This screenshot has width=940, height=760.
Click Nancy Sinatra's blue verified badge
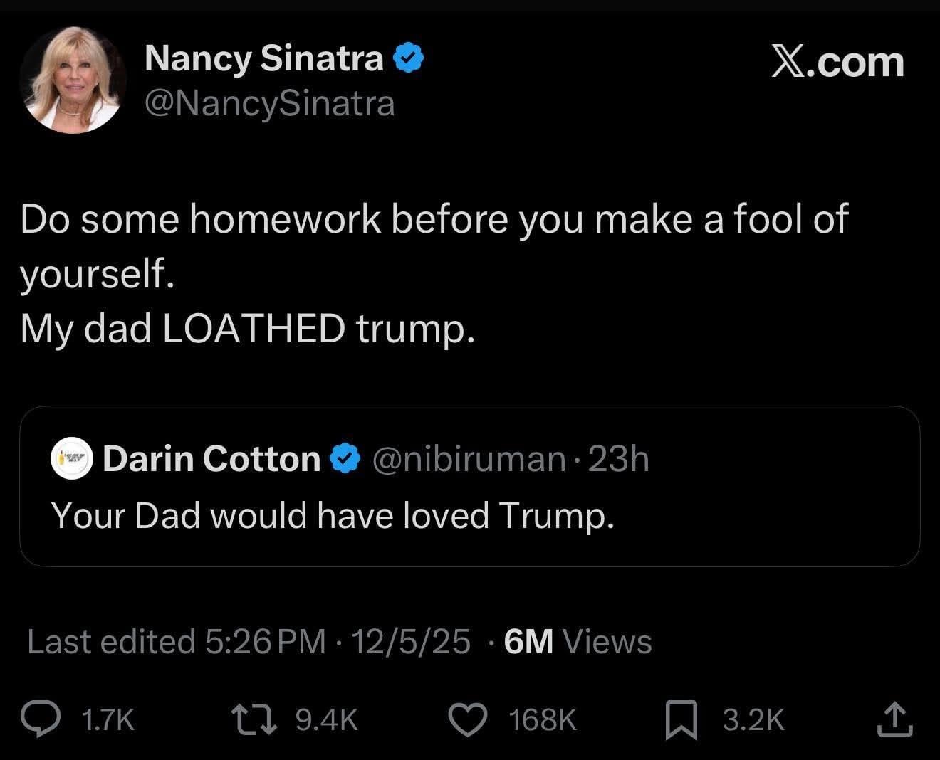[x=409, y=58]
